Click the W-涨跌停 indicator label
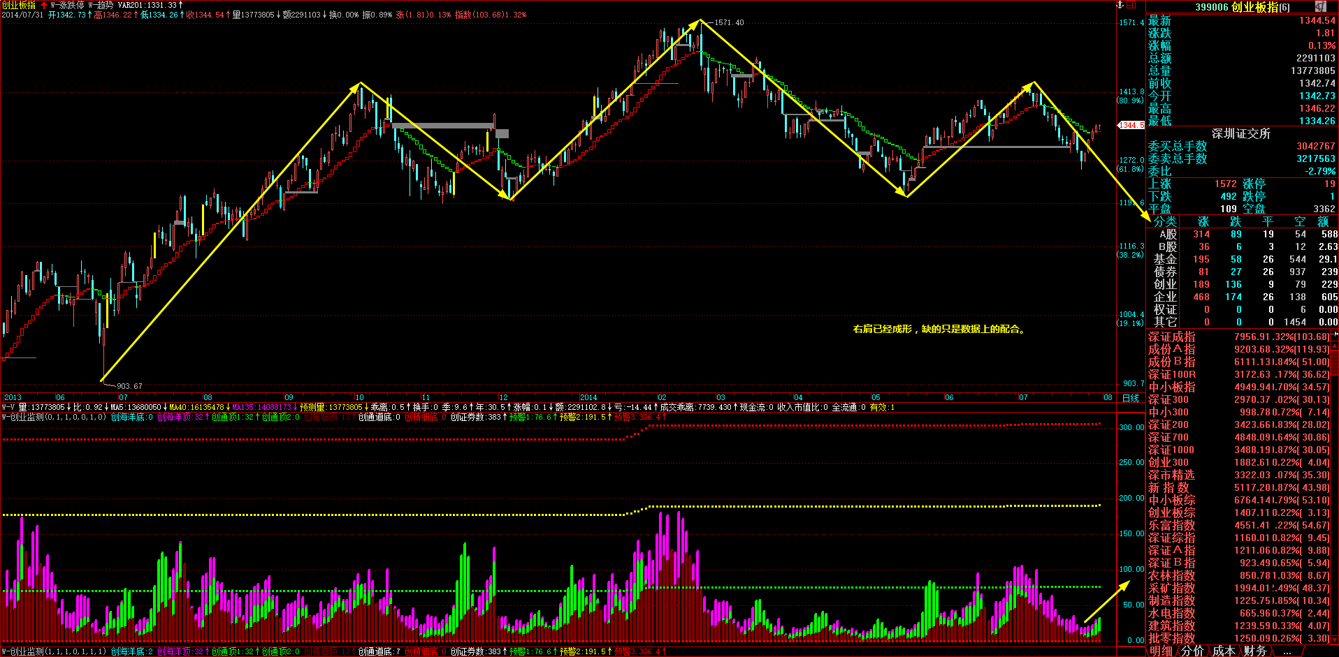Viewport: 1339px width, 657px height. click(x=67, y=5)
